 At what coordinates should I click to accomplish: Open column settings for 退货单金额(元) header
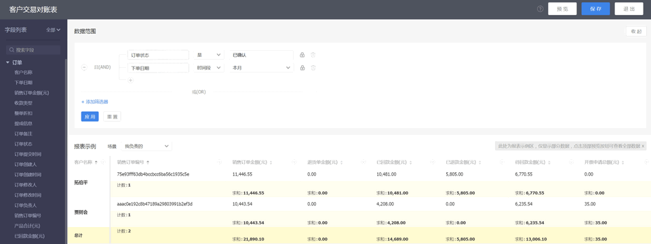point(363,162)
